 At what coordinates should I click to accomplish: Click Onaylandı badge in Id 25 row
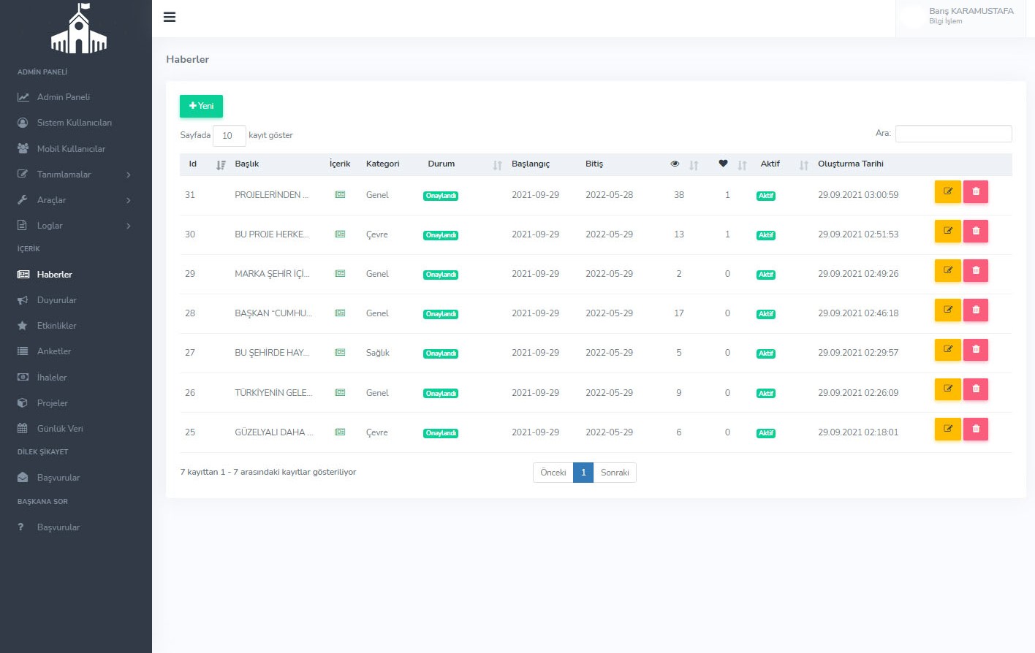441,433
